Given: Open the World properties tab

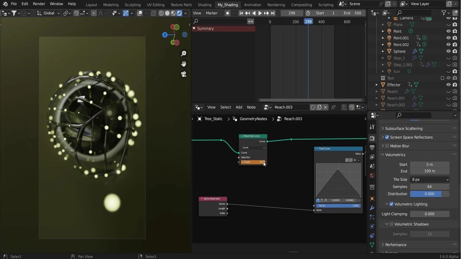Looking at the screenshot, I should coord(372,176).
